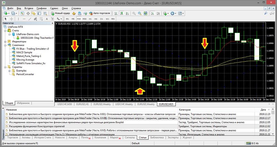Enable the H1 timeframe button
This screenshot has width=277, height=147.
[90, 19]
